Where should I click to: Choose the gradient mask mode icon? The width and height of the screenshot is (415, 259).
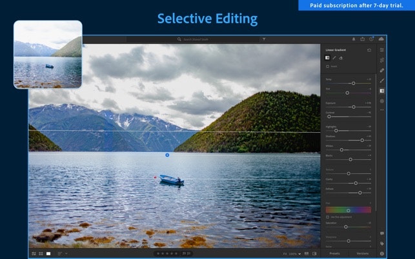(x=327, y=57)
